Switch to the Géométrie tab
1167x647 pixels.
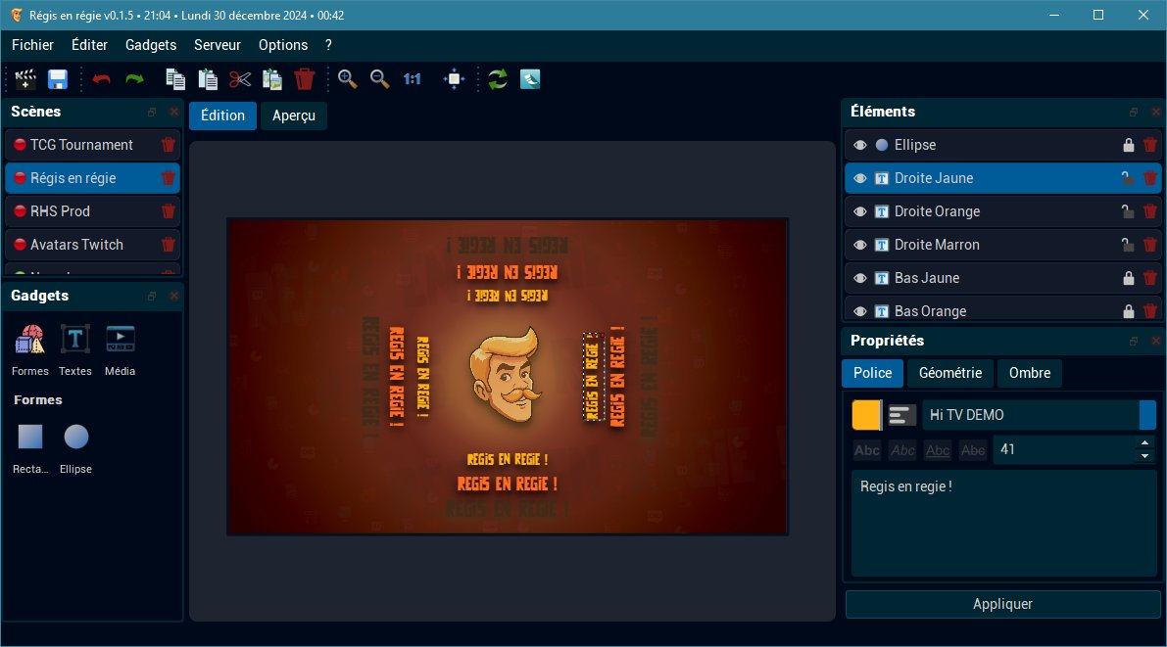950,373
